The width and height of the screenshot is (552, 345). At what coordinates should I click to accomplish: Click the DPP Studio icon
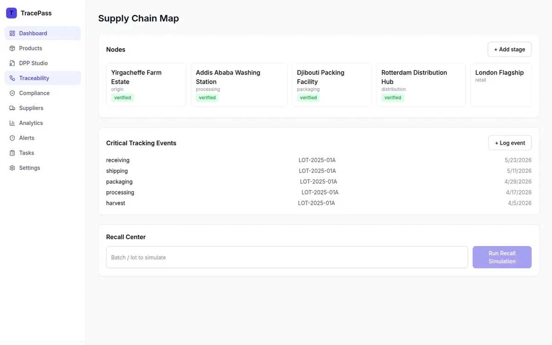click(x=12, y=63)
